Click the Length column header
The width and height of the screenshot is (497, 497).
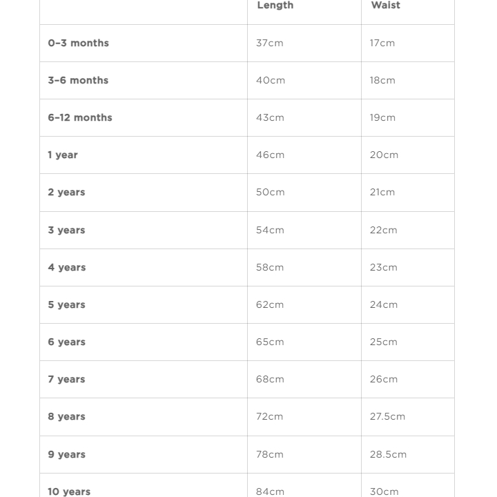(275, 6)
